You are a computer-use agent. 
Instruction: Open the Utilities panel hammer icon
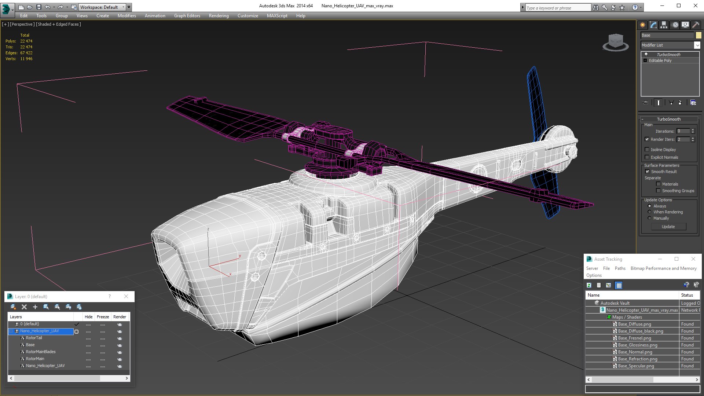695,25
